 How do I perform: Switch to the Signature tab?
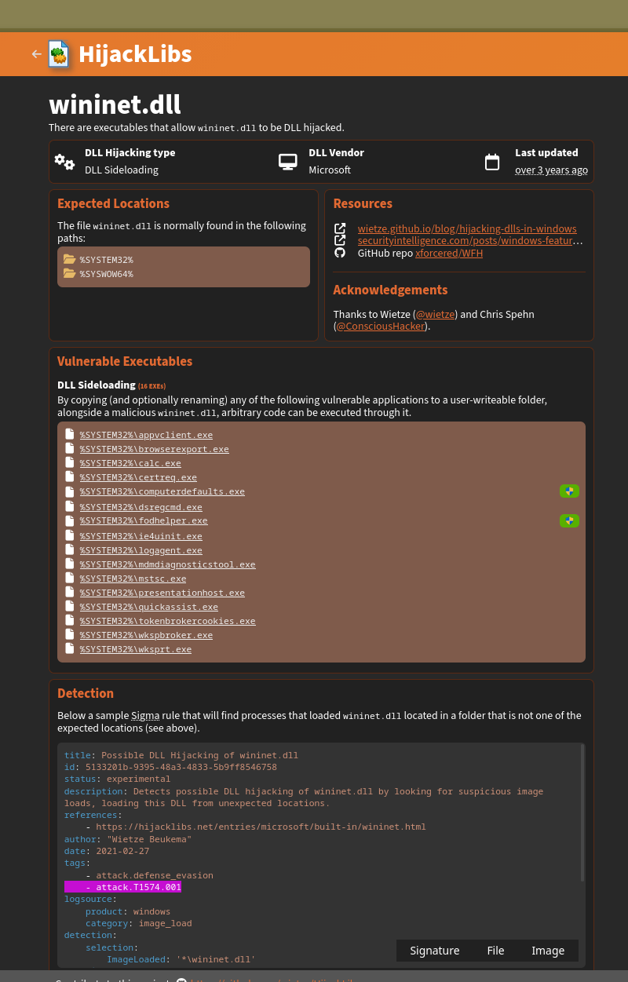coord(434,951)
